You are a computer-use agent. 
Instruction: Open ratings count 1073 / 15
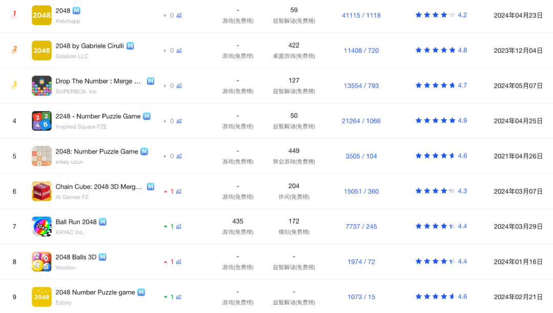click(361, 297)
